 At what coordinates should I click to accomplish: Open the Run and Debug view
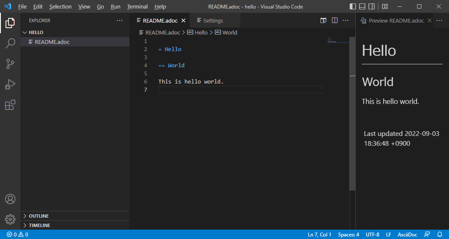(x=10, y=84)
